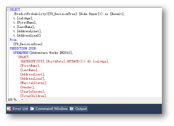174x126 pixels.
Task: Click the t.[calcAge] line
Action: pyautogui.click(x=23, y=18)
